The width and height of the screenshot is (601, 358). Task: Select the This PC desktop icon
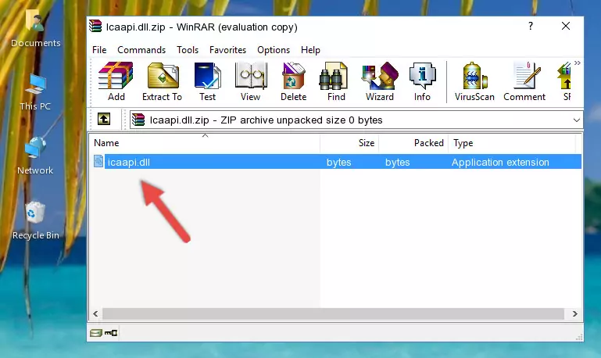(x=35, y=92)
